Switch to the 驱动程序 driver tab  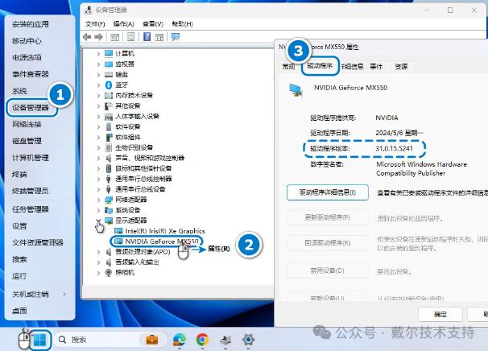[320, 67]
